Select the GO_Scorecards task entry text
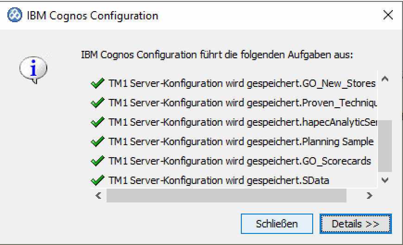This screenshot has width=403, height=245. click(x=239, y=161)
